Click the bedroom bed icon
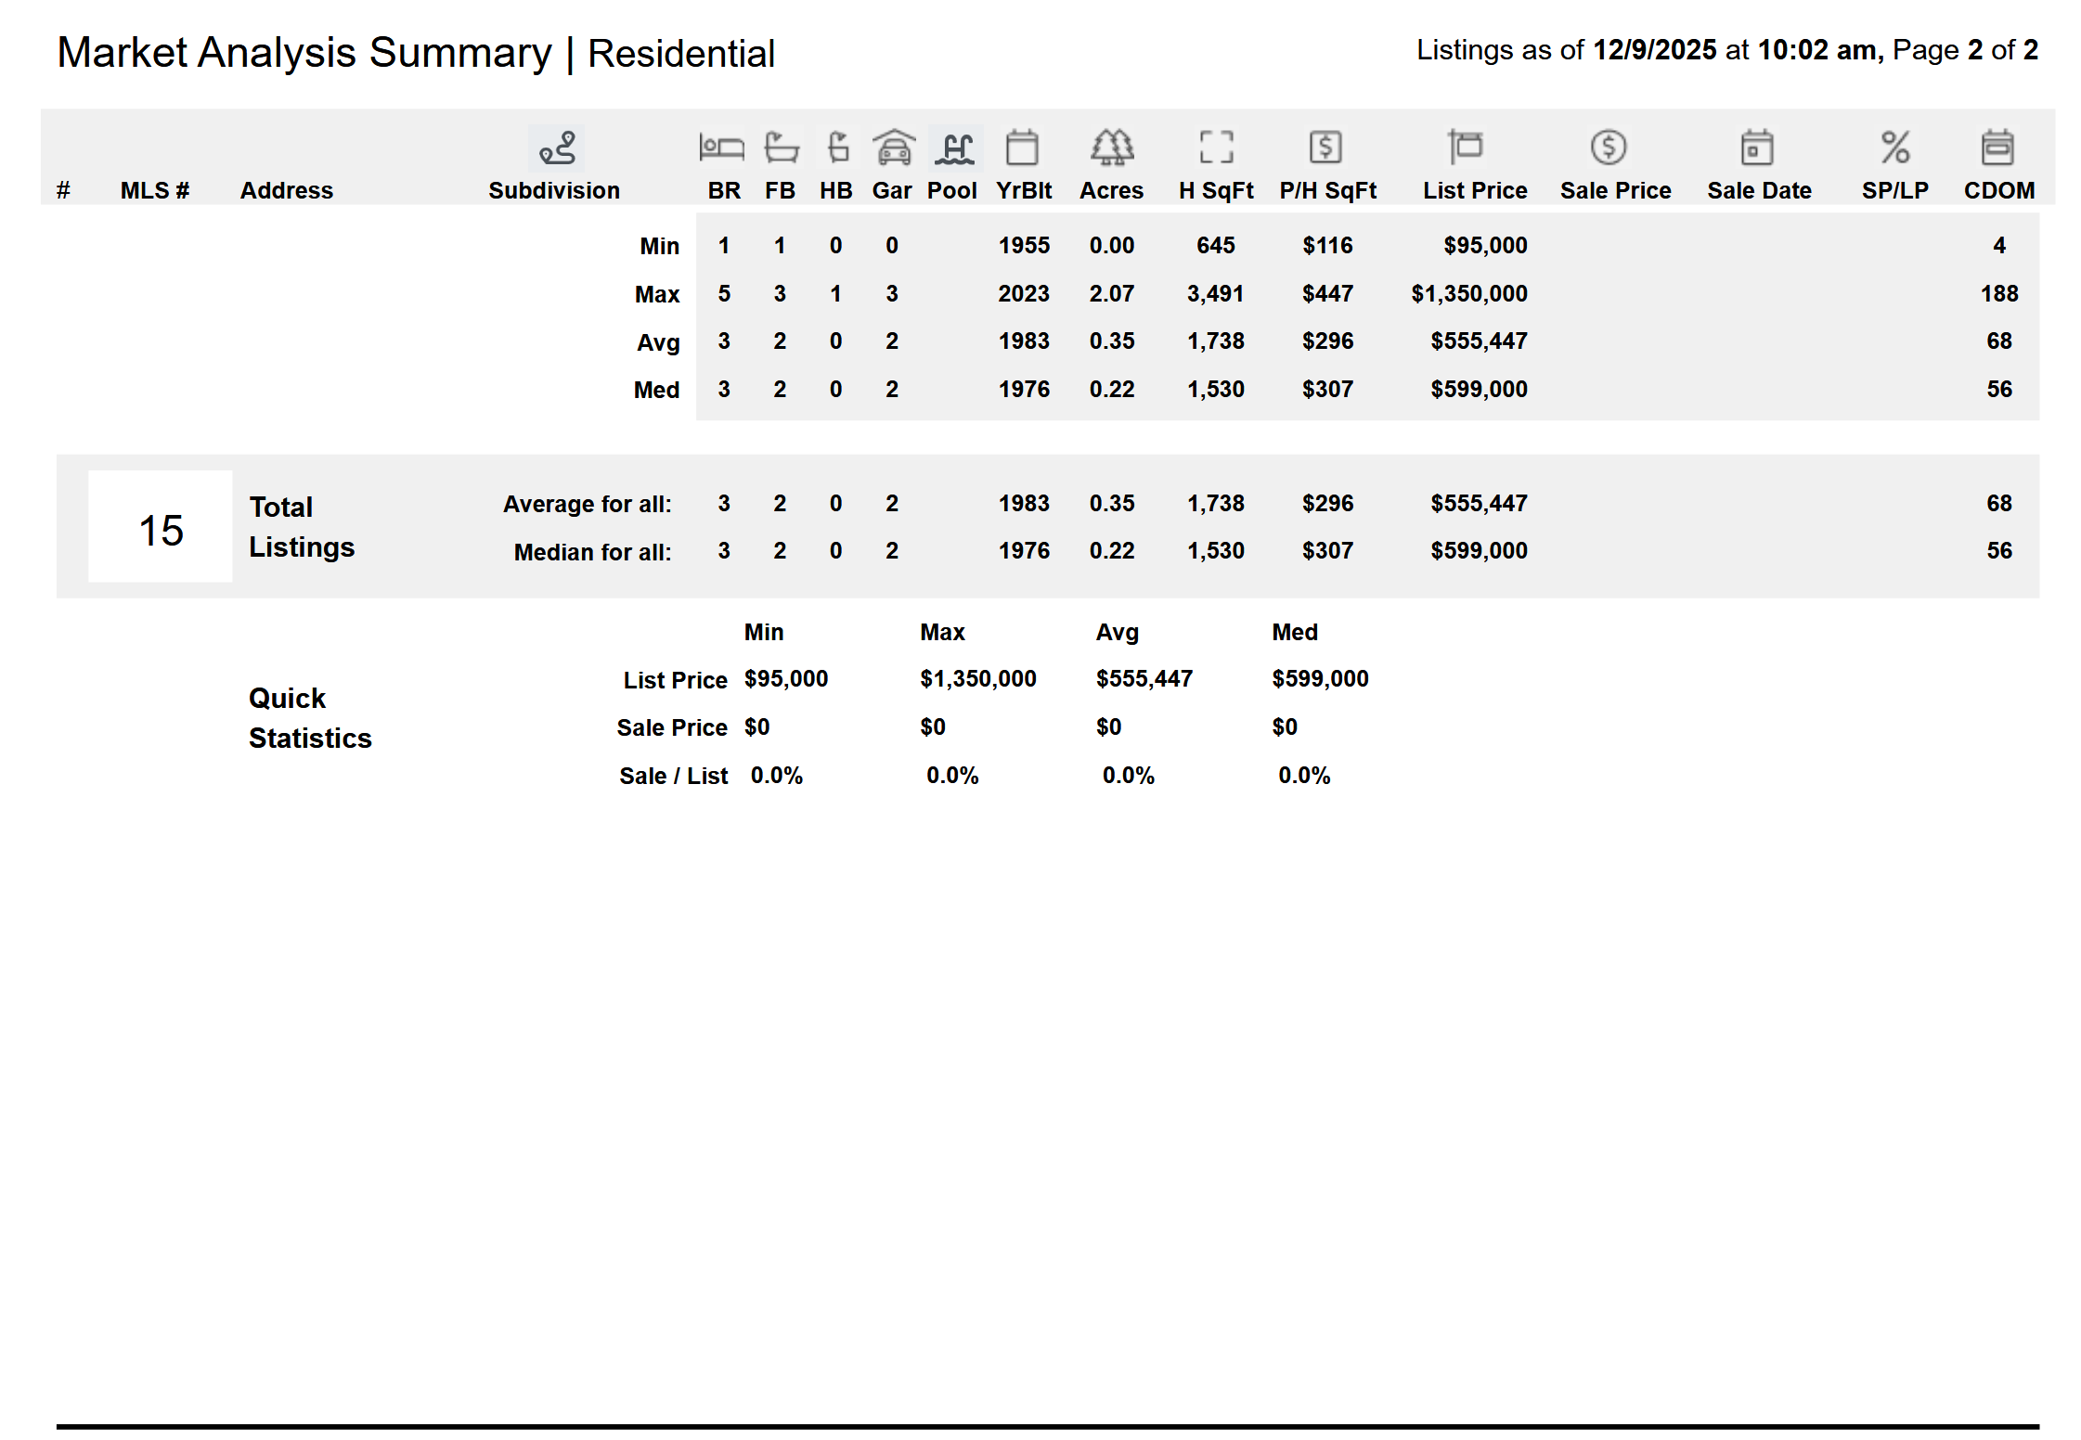The image size is (2081, 1440). [x=721, y=148]
